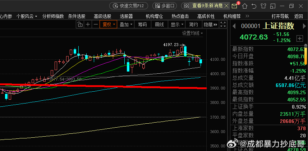Open multi-window (多窗口) view
This screenshot has height=151, width=308.
coord(165,6)
